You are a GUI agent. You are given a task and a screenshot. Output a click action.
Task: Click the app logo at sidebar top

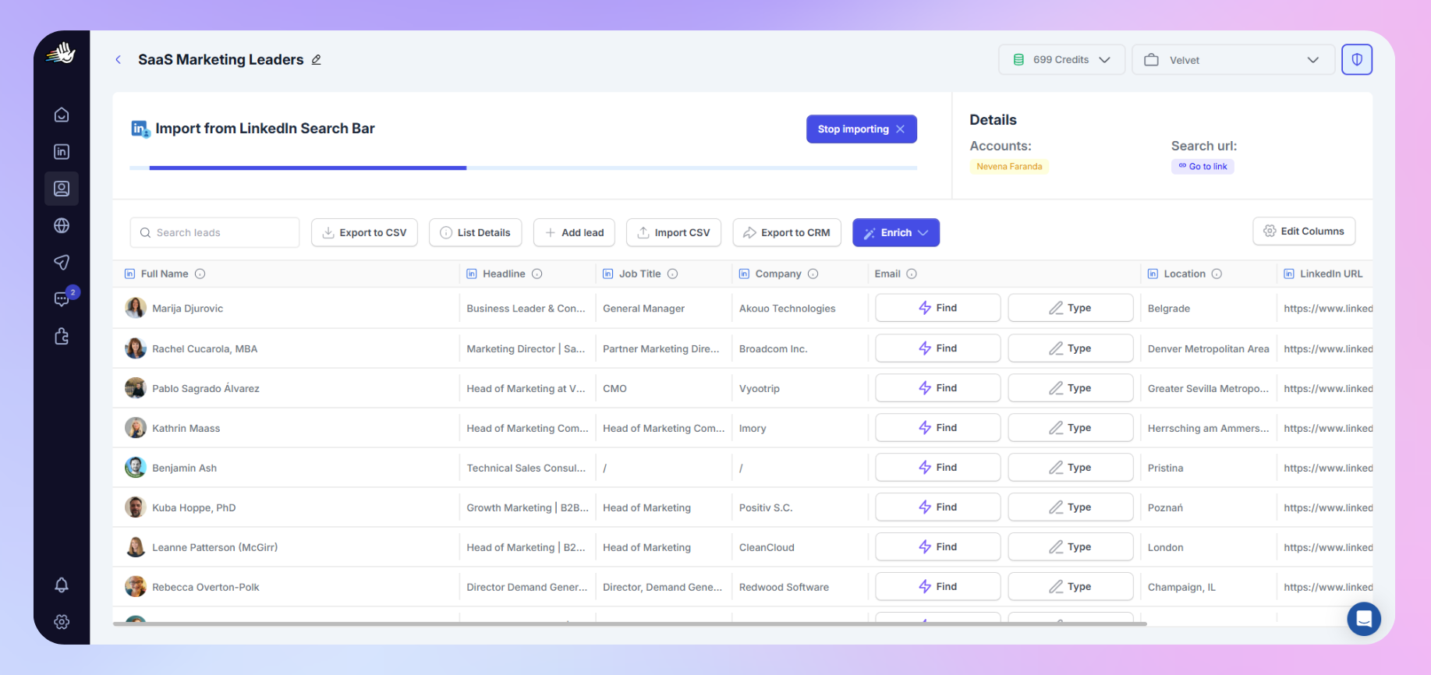(61, 53)
